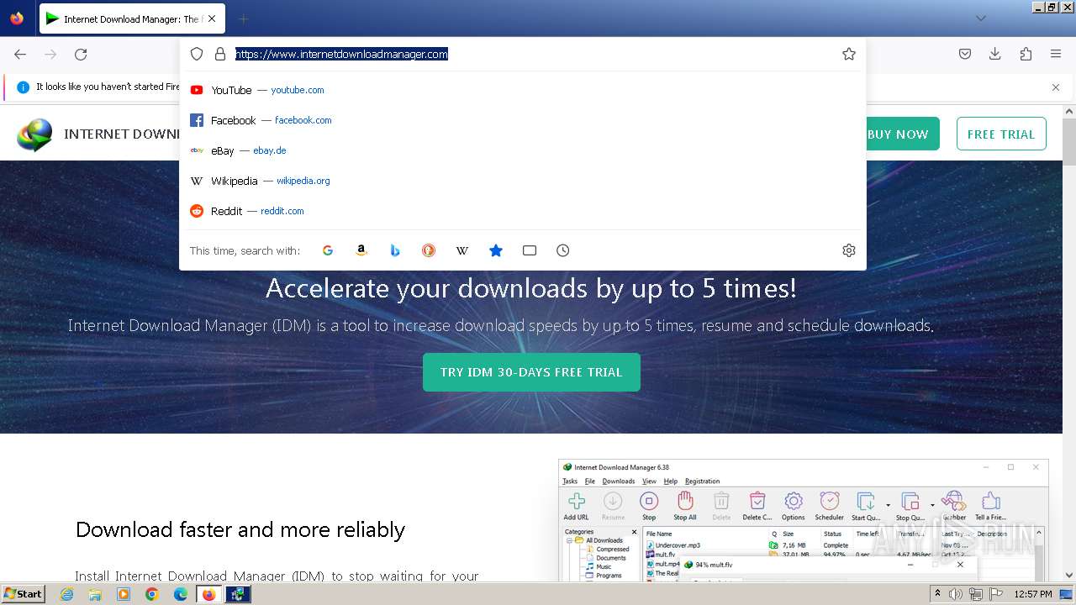Click the highlighted URL in the address bar
The width and height of the screenshot is (1076, 605).
pyautogui.click(x=341, y=54)
